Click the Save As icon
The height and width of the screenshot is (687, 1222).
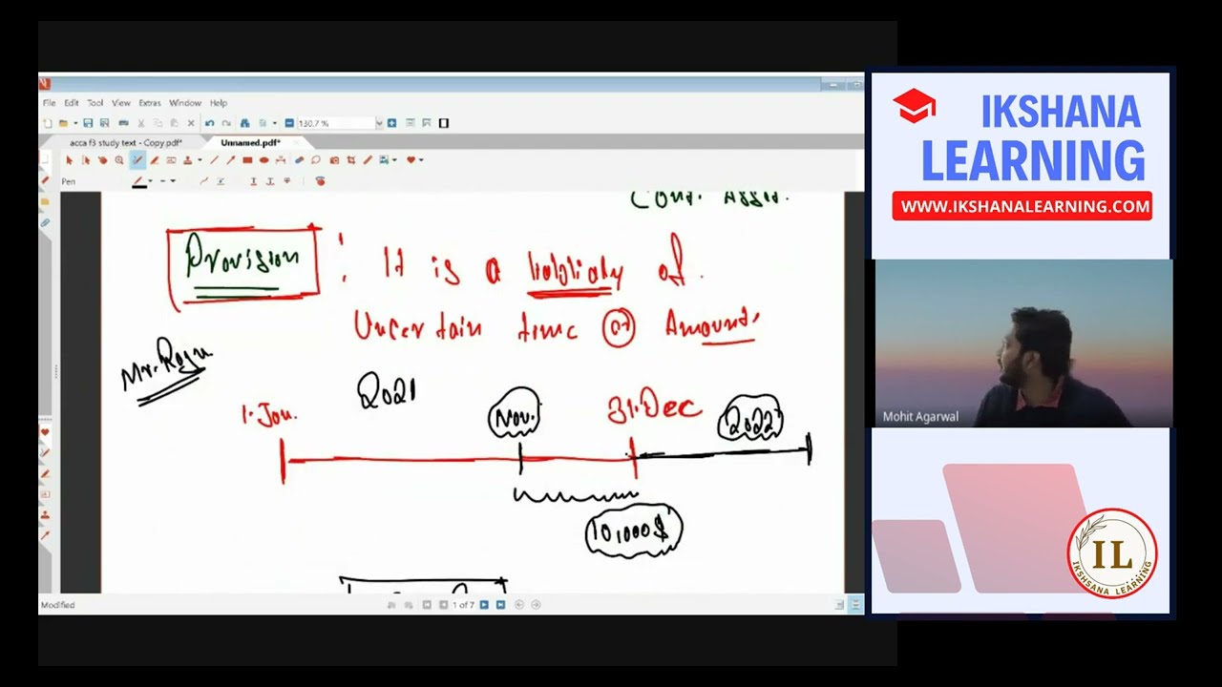click(105, 123)
